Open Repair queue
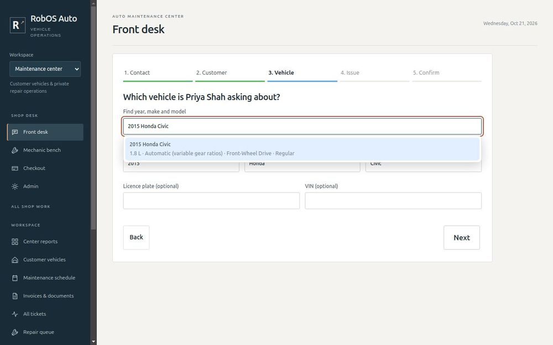The image size is (553, 345). tap(45, 332)
